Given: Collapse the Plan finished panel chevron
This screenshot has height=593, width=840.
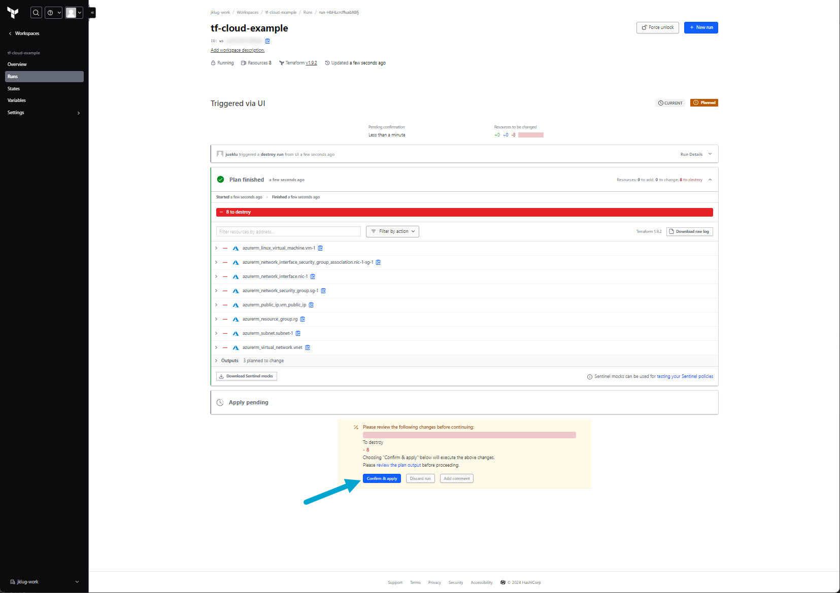Looking at the screenshot, I should (x=710, y=180).
